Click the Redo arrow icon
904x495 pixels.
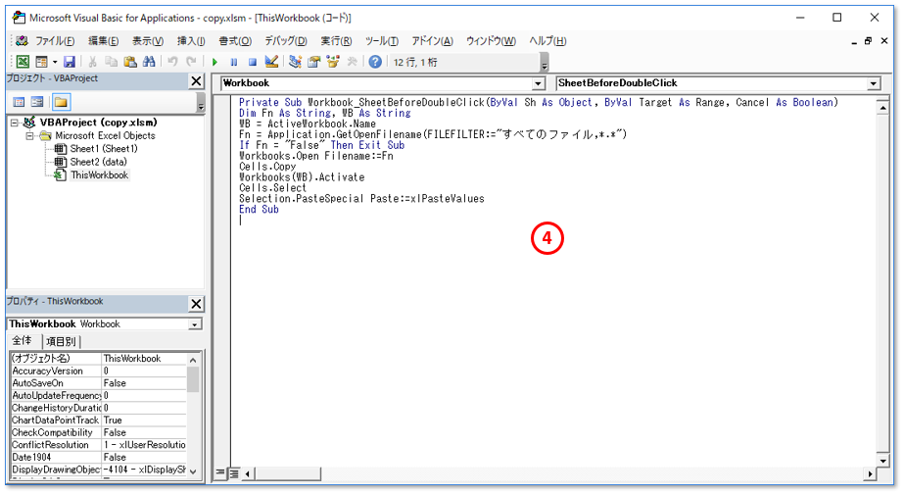pos(191,62)
